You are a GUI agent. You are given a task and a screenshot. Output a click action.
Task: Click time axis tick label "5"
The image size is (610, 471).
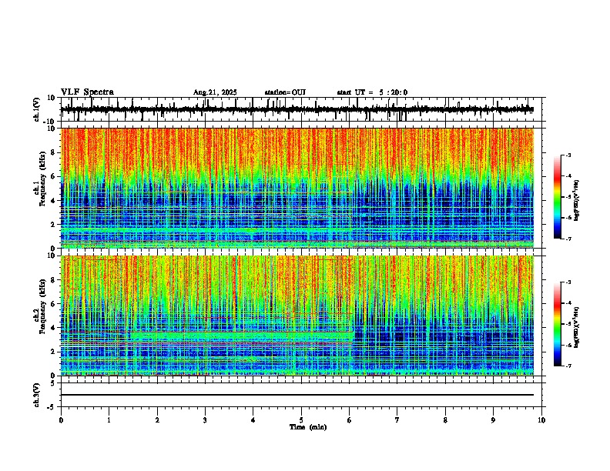point(301,420)
